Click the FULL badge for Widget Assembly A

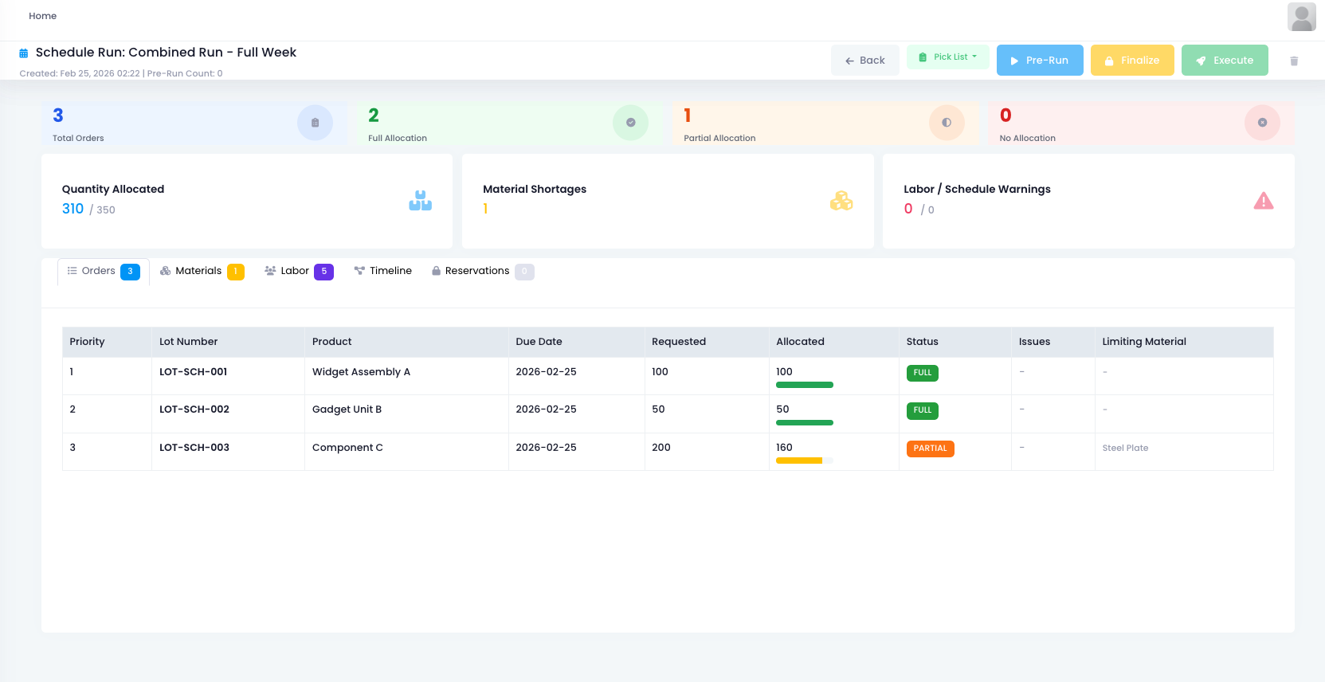pos(923,373)
